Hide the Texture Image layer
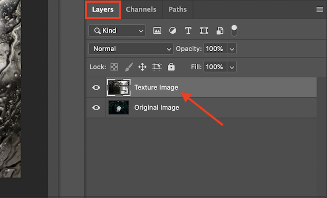 coord(96,88)
